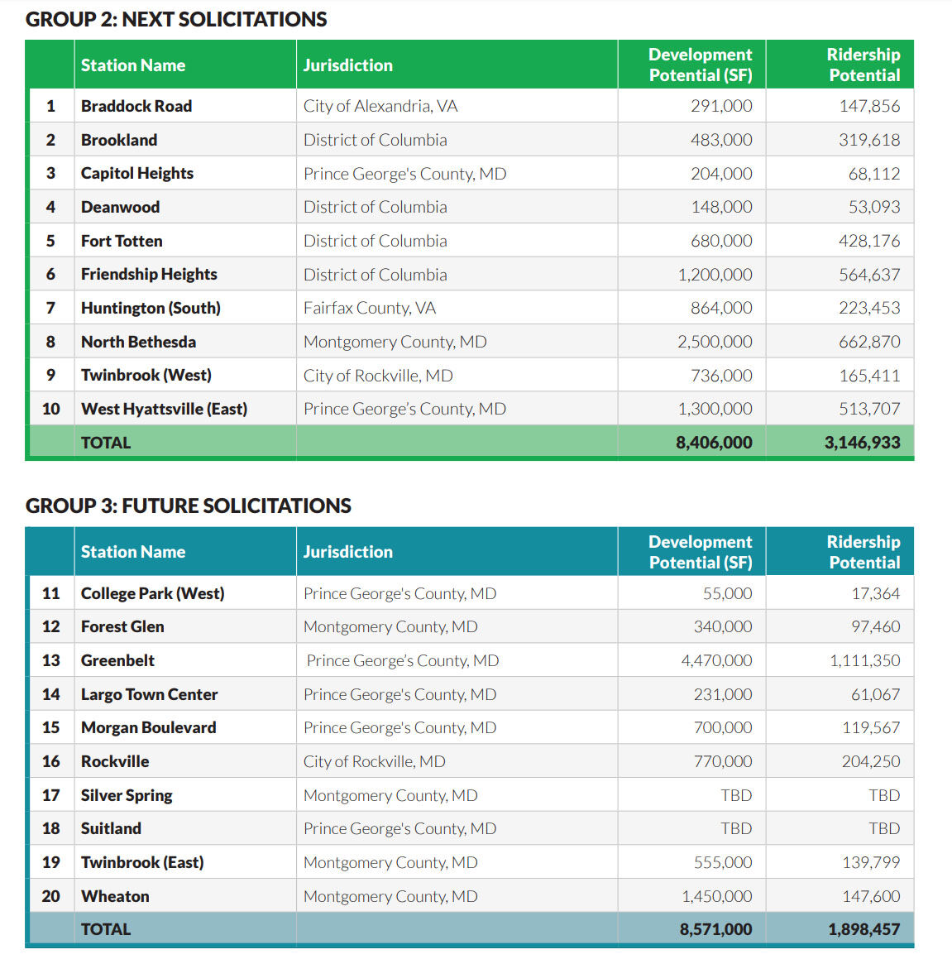Select the Wheaton station name
The image size is (952, 959).
click(115, 896)
